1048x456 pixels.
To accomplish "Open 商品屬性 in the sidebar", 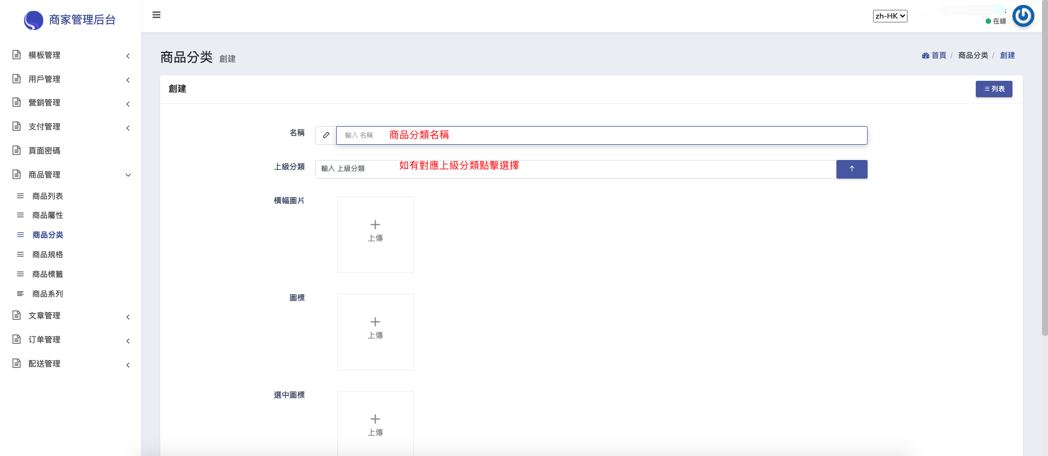I will click(x=48, y=216).
